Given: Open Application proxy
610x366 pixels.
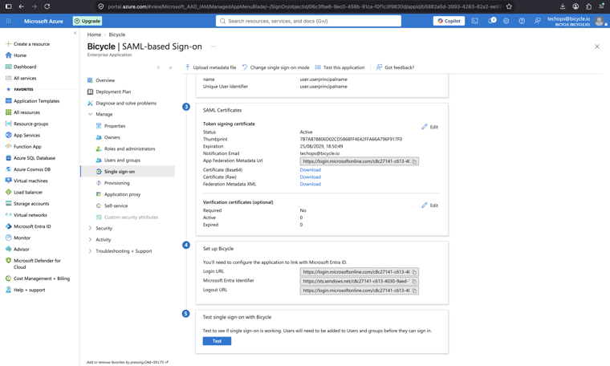Looking at the screenshot, I should click(122, 194).
